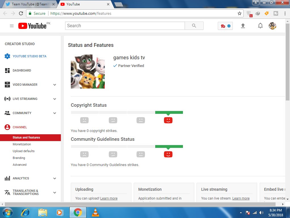Click the shield extension icon with badge

[249, 14]
